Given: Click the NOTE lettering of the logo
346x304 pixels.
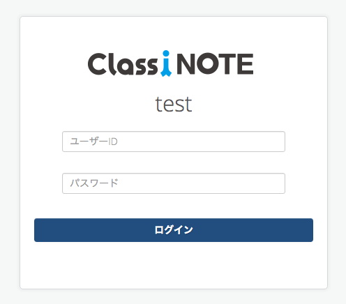Looking at the screenshot, I should [215, 63].
